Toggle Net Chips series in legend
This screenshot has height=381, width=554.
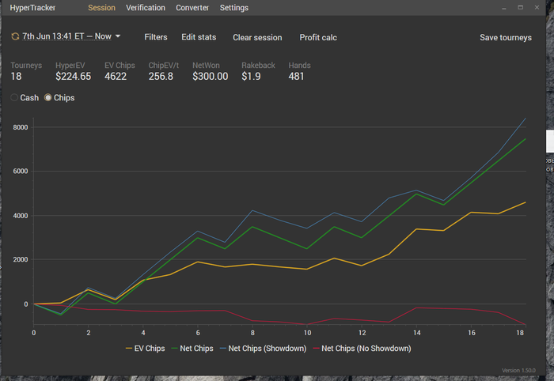click(x=192, y=349)
